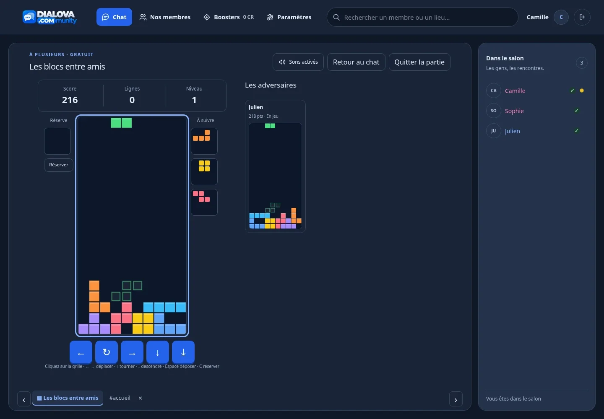The width and height of the screenshot is (604, 419).
Task: Focus the member or place search field
Action: tap(422, 17)
